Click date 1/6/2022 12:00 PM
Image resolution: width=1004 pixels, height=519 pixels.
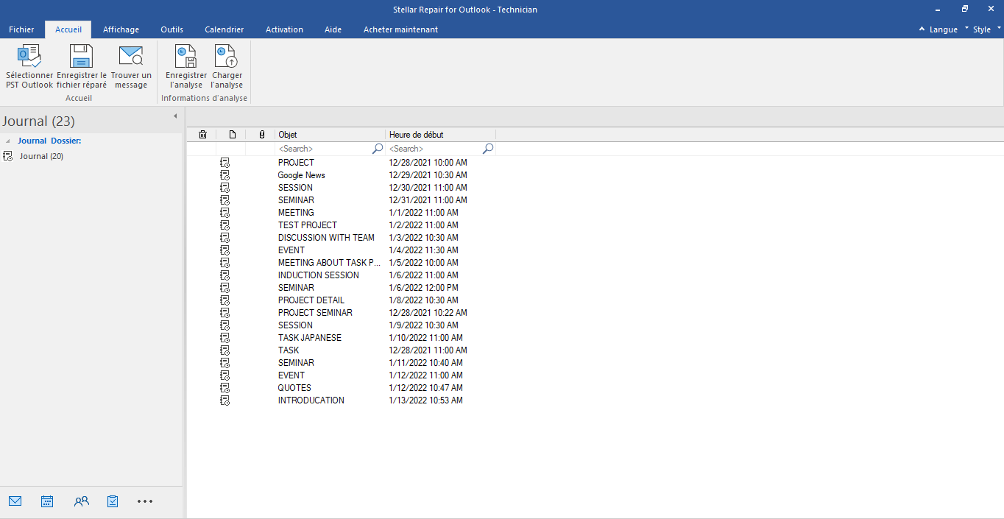423,288
